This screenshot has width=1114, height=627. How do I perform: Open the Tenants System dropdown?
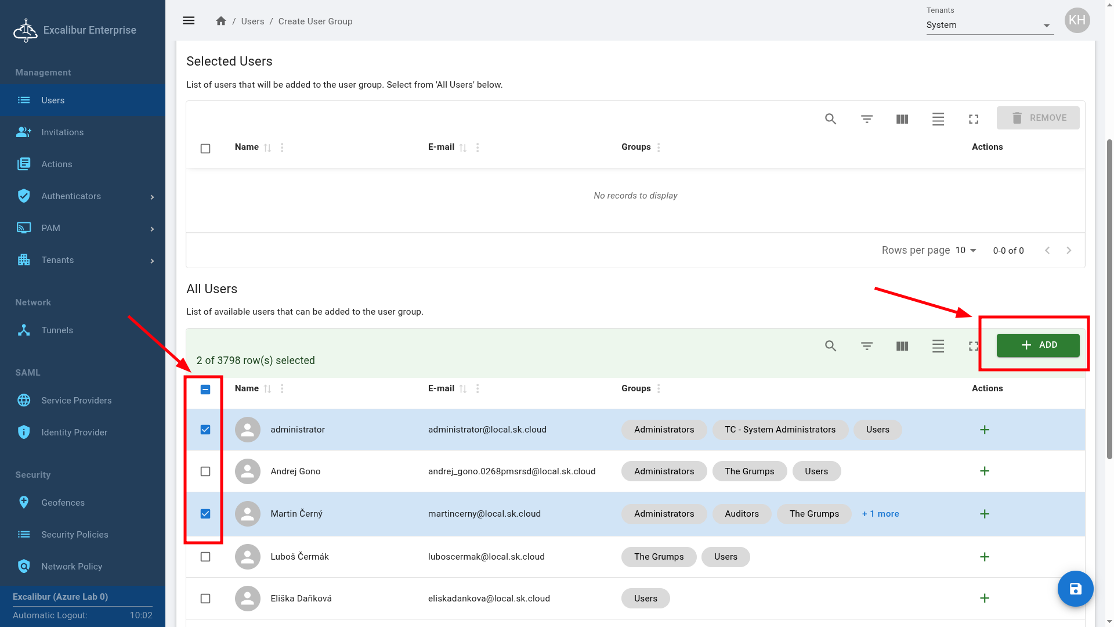(989, 25)
